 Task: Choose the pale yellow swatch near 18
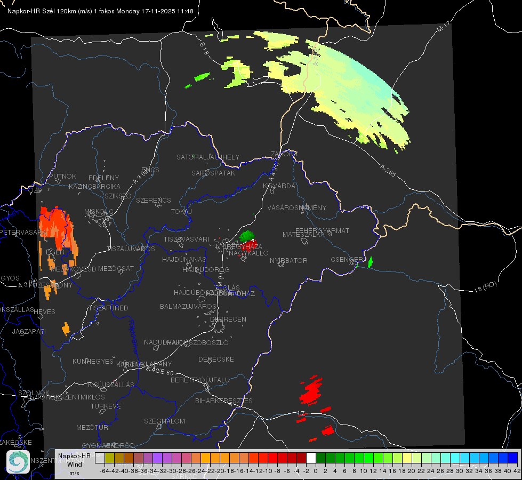point(407,458)
